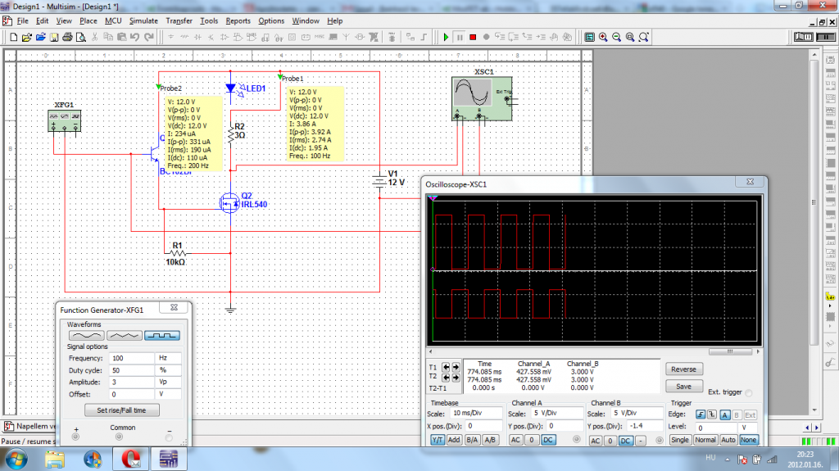Click the Set rise/Fall time button
Viewport: 839px width, 471px height.
tap(123, 410)
